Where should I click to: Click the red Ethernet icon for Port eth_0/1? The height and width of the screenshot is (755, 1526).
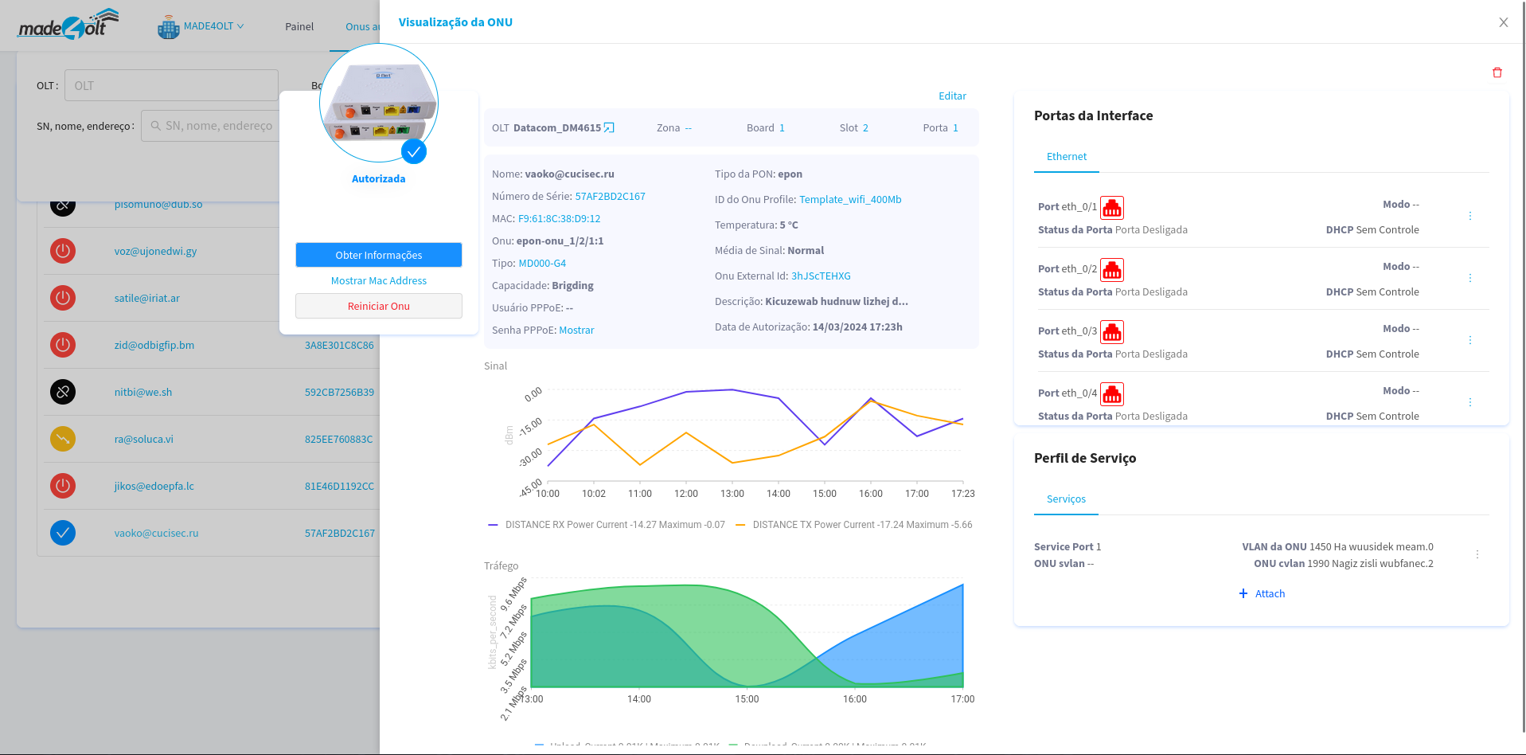point(1111,208)
